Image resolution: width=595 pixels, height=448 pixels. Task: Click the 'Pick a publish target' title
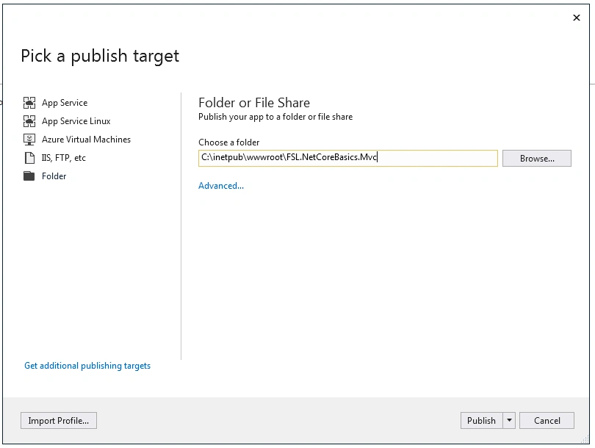pyautogui.click(x=100, y=56)
